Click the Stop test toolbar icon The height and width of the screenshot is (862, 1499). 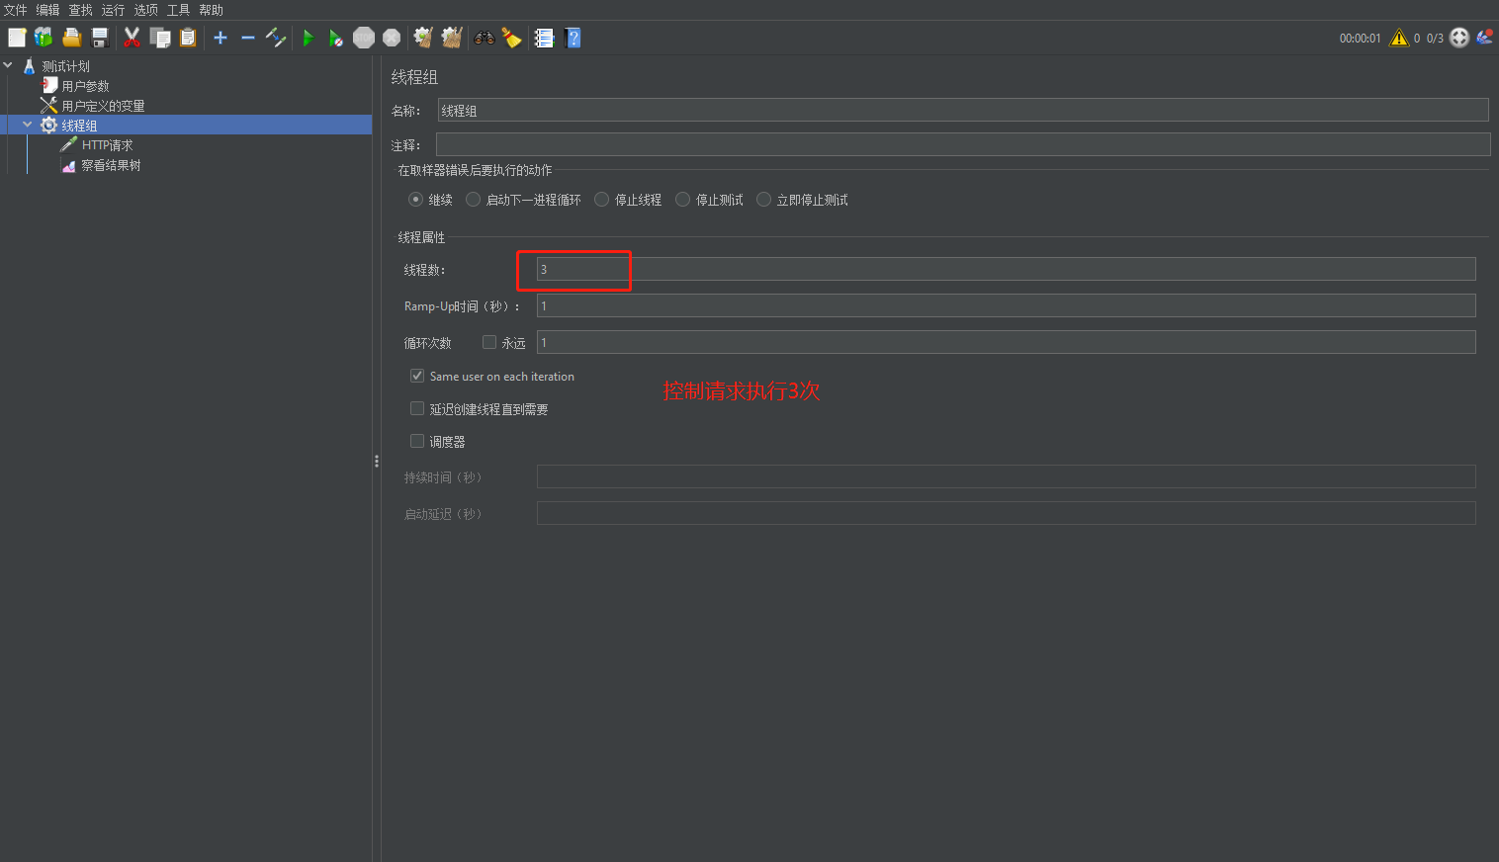[x=364, y=38]
